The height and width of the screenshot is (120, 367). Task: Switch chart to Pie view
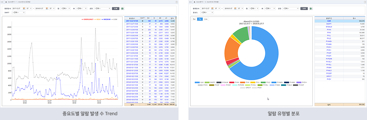point(200,19)
